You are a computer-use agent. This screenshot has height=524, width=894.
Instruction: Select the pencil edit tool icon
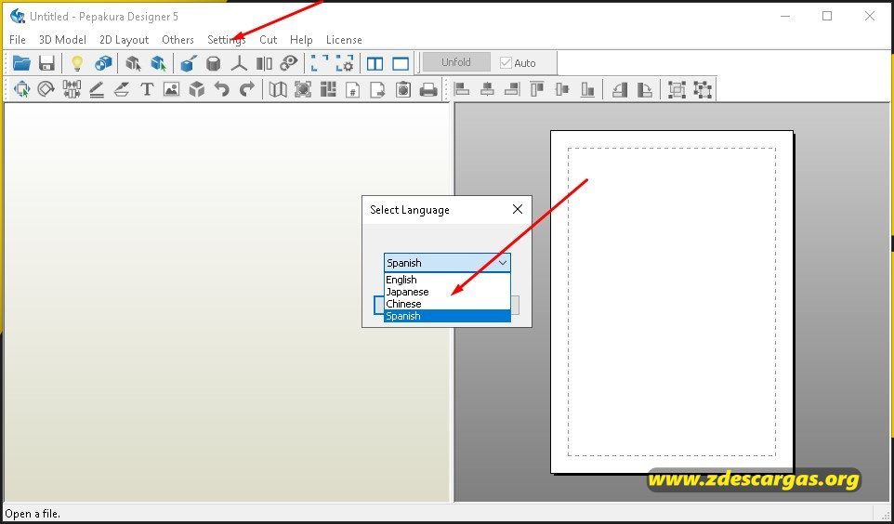(x=97, y=89)
